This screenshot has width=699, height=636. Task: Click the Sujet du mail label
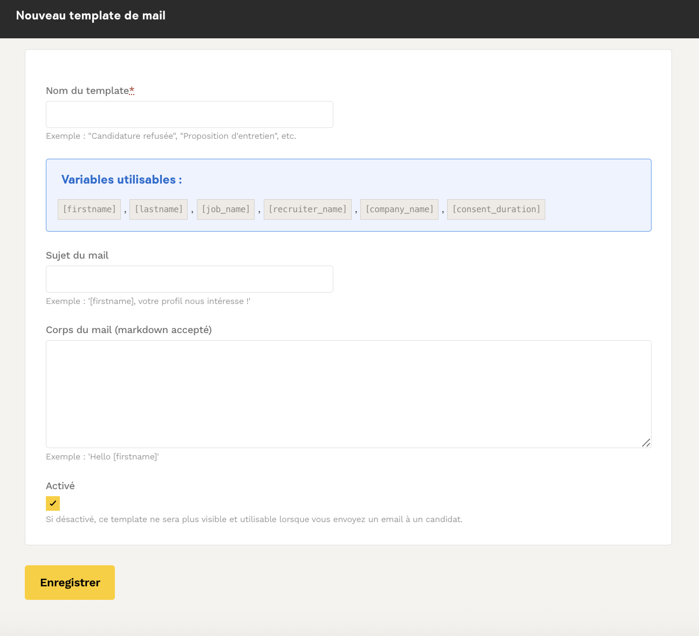pyautogui.click(x=77, y=255)
